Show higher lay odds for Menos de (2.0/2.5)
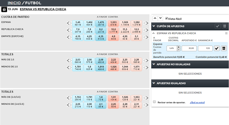The height and width of the screenshot is (125, 229). 147,105
